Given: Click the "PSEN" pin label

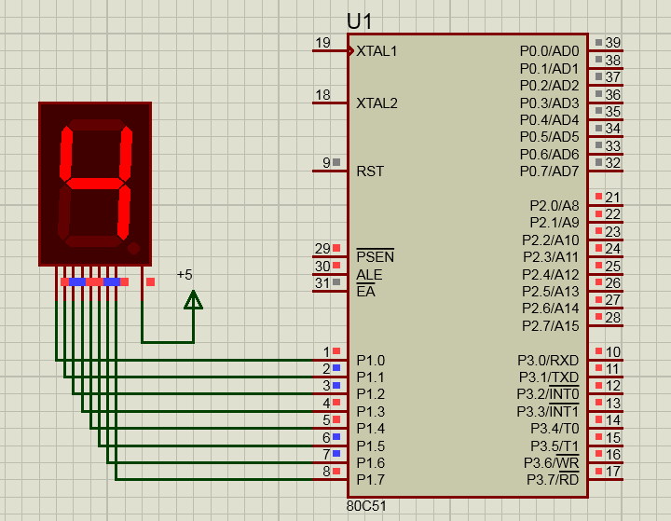Looking at the screenshot, I should [x=375, y=257].
